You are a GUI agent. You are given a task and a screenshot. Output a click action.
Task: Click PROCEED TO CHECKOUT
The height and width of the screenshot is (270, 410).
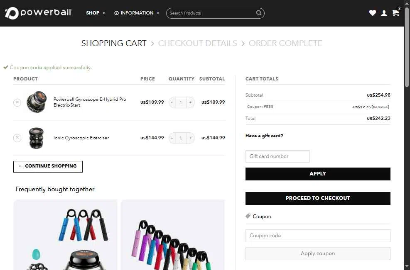(x=318, y=198)
